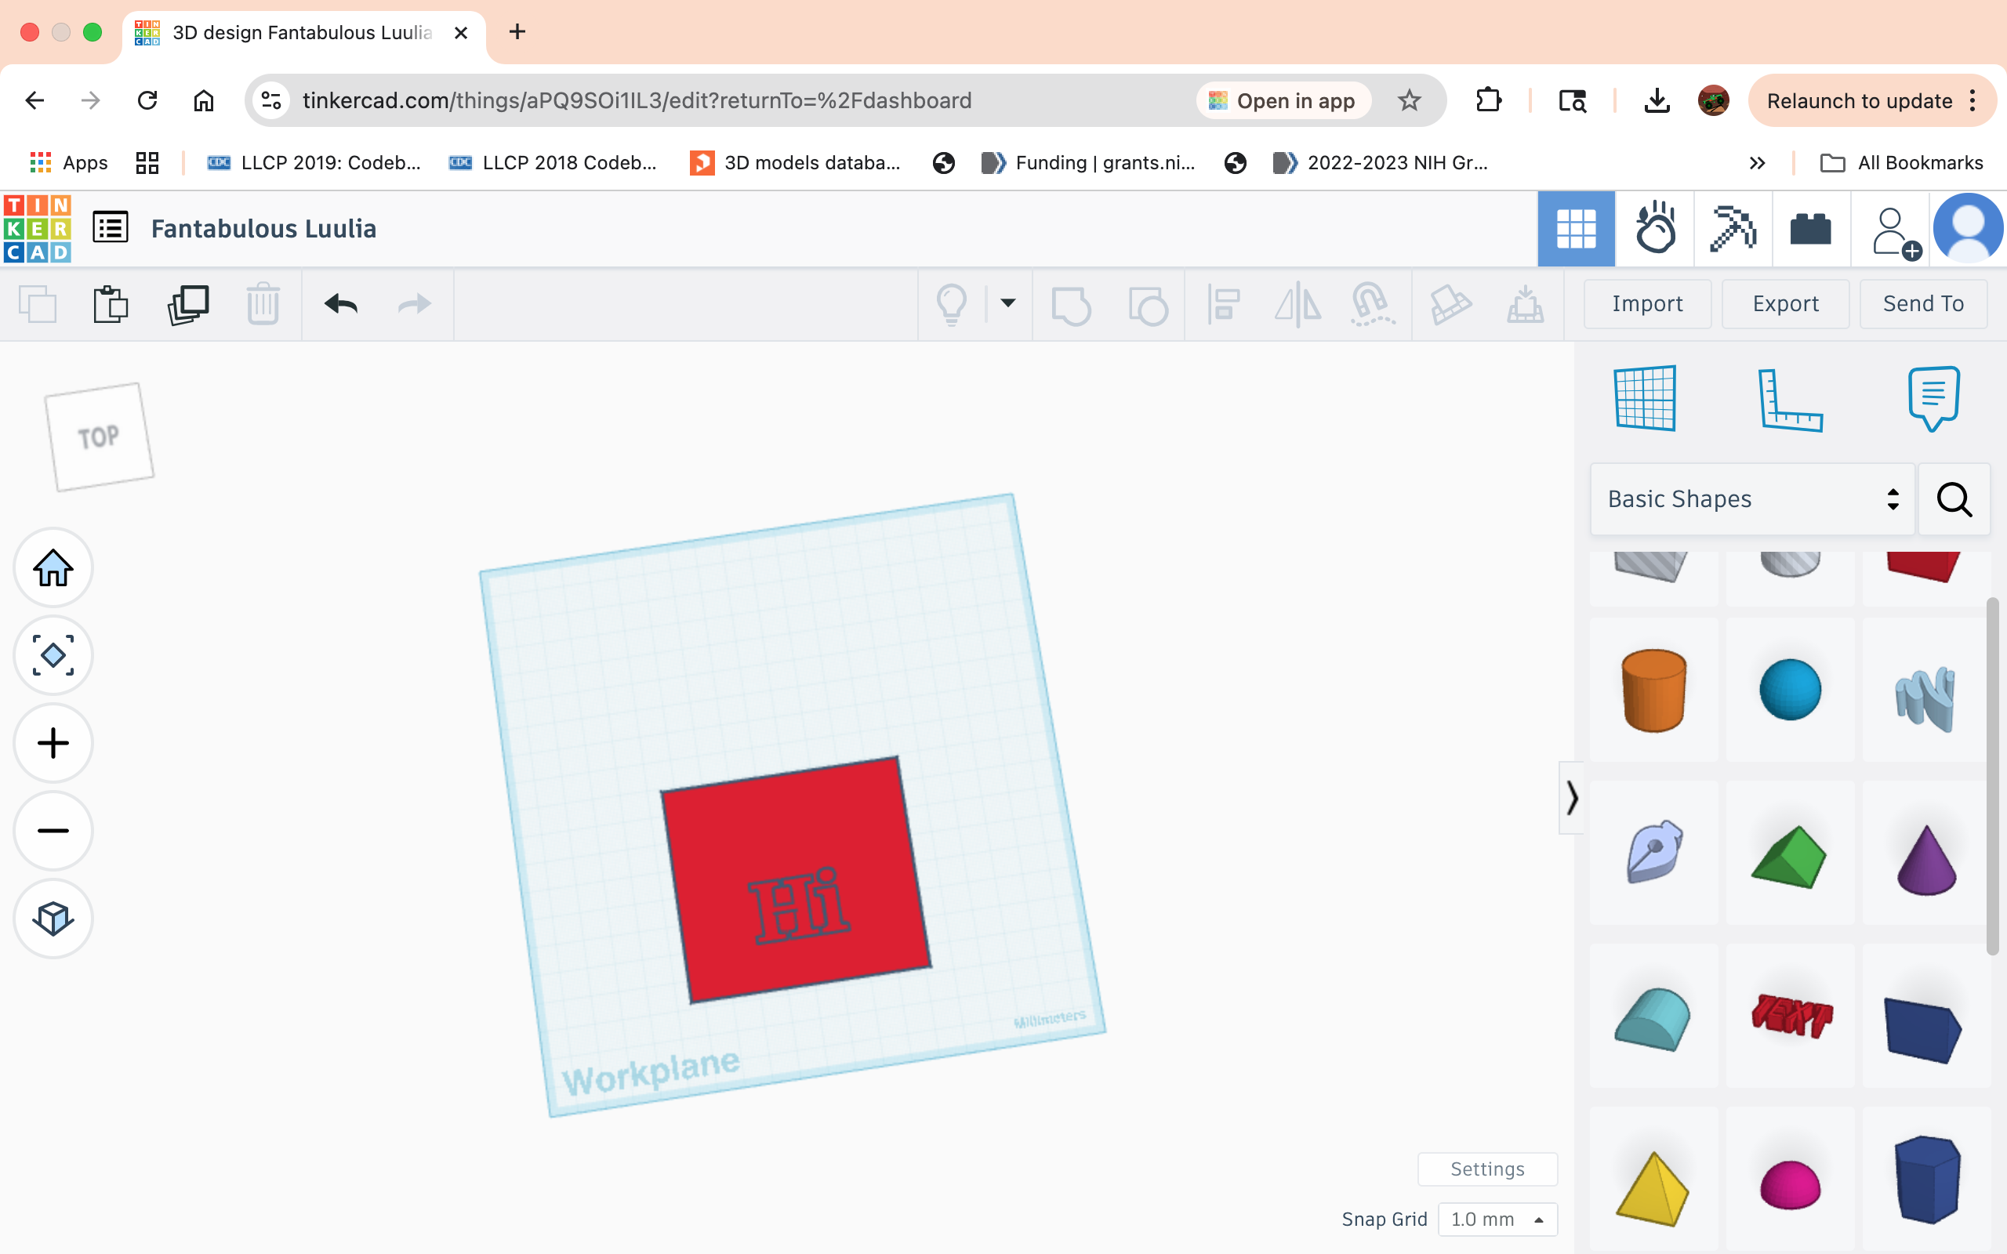The width and height of the screenshot is (2007, 1254).
Task: Expand the Snap Grid 1.0 mm dropdown
Action: [1497, 1220]
